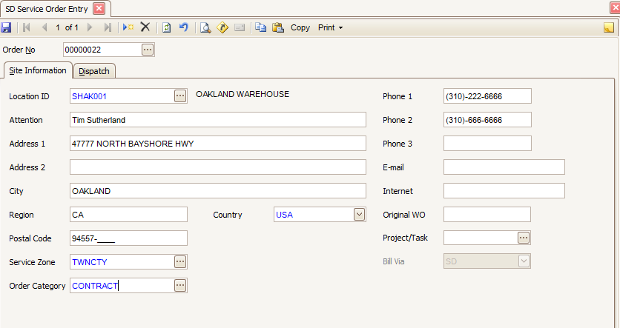Open Service Zone lookup ellipsis button
This screenshot has height=328, width=620.
coord(180,262)
